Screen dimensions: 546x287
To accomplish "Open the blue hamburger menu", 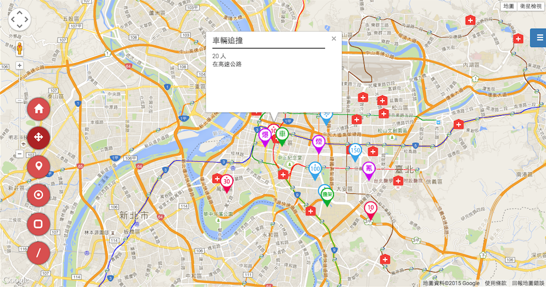I will pyautogui.click(x=539, y=38).
